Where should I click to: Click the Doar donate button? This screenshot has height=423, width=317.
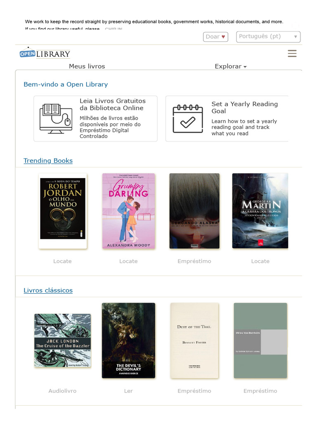(x=215, y=37)
